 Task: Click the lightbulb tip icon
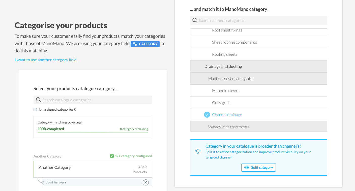[x=198, y=151]
